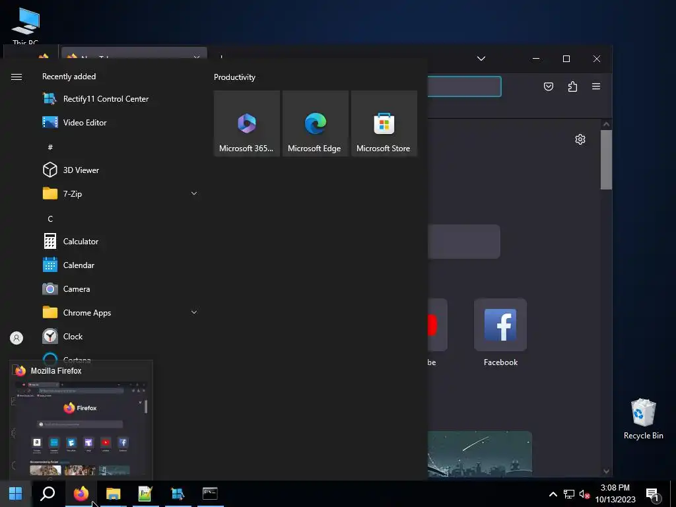The image size is (676, 507).
Task: Click the Windows Start button
Action: click(16, 494)
